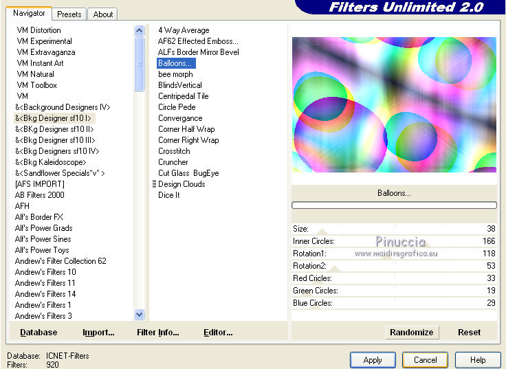Randomize the filter settings
Screen dimensions: 506x369
[x=412, y=332]
